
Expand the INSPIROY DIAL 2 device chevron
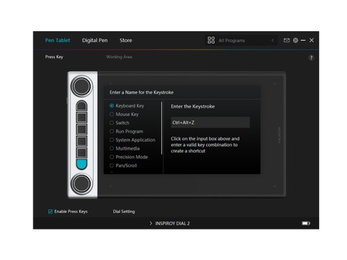151,223
